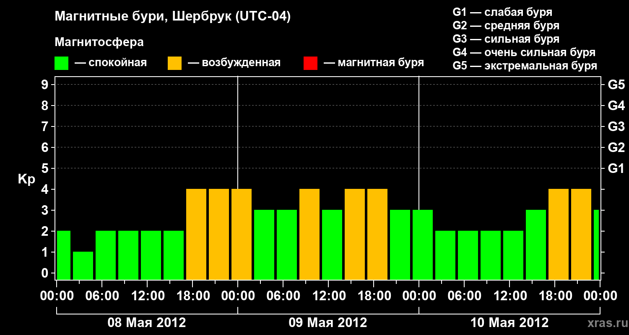Click the right-axis 'G2' storm level label
Screen dimensions: 629x335
[x=616, y=147]
